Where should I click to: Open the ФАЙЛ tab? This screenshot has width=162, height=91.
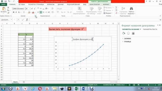click(3, 5)
